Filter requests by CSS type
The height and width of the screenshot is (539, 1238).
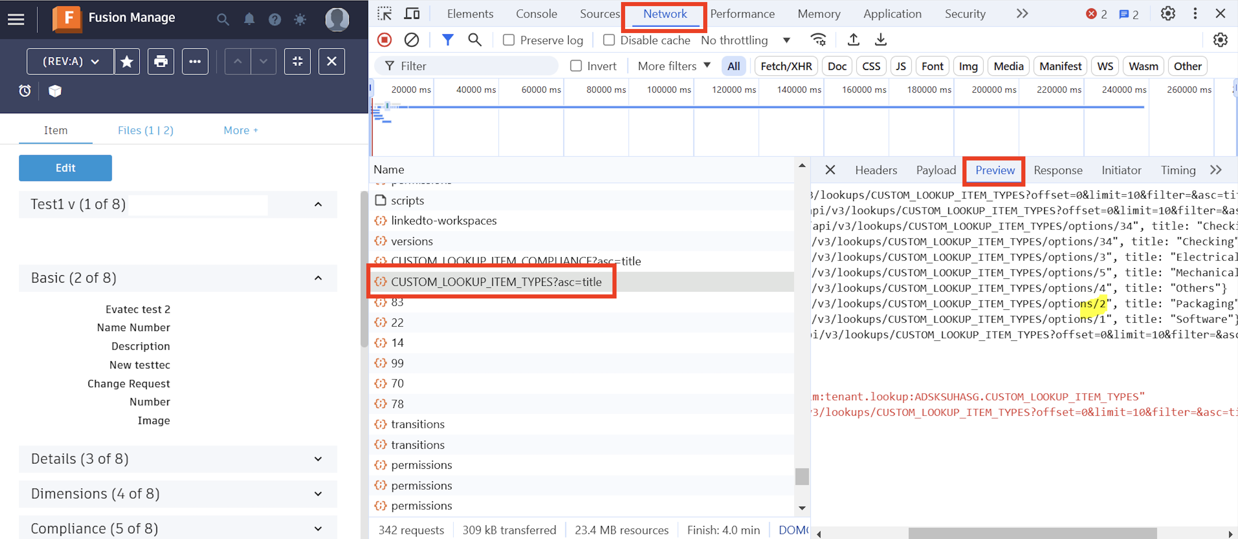(x=871, y=66)
